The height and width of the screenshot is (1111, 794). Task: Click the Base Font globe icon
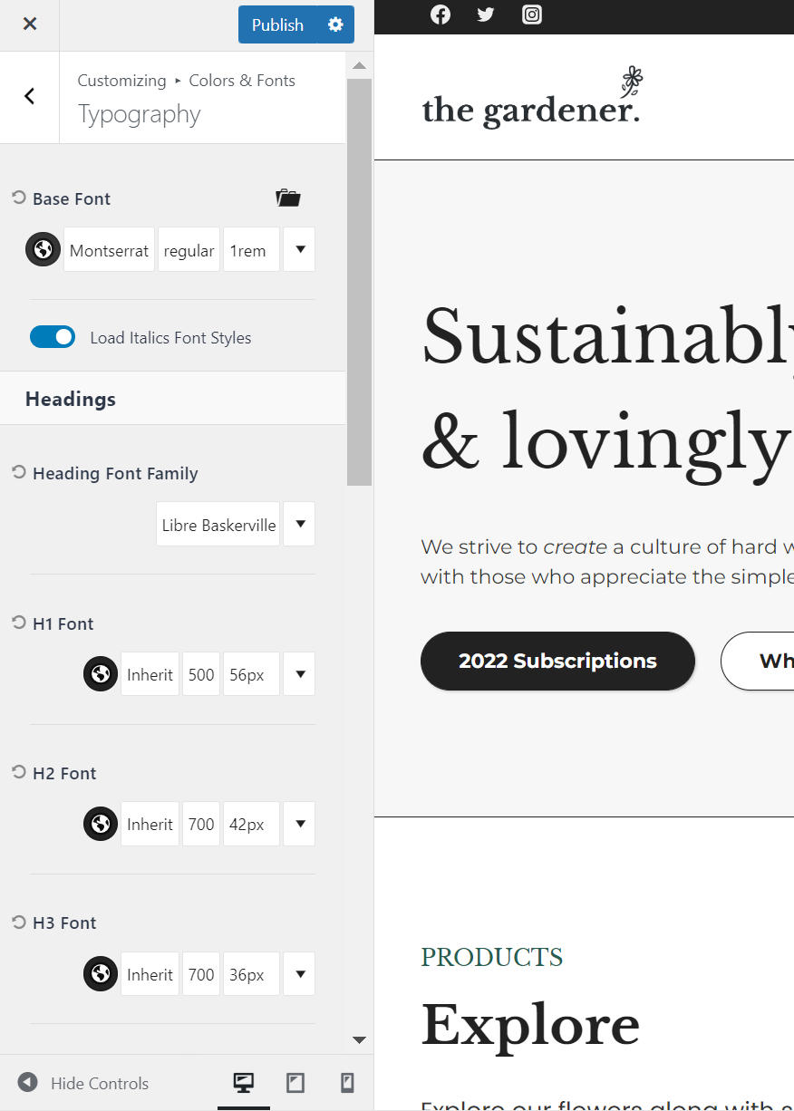coord(43,250)
